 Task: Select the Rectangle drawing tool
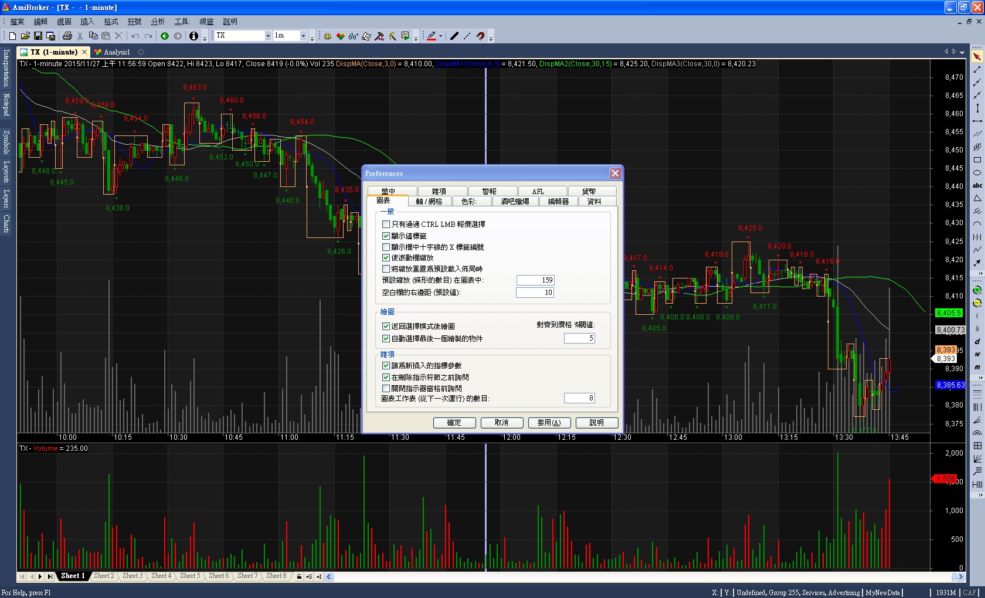(977, 160)
